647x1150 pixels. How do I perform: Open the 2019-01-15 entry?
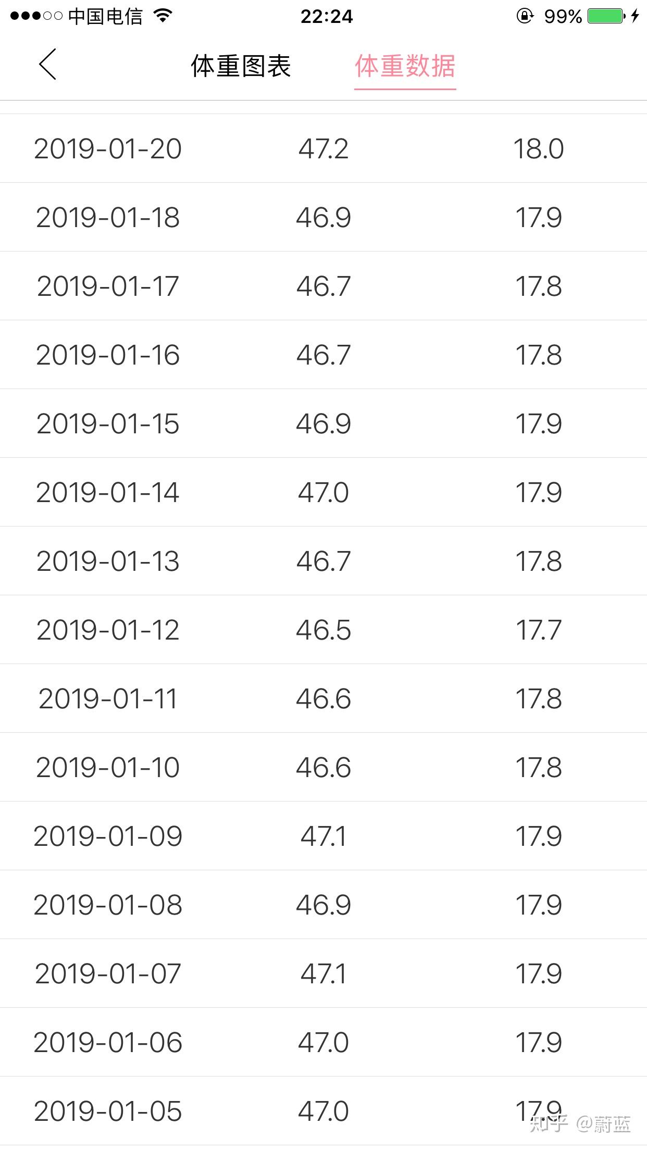[323, 423]
